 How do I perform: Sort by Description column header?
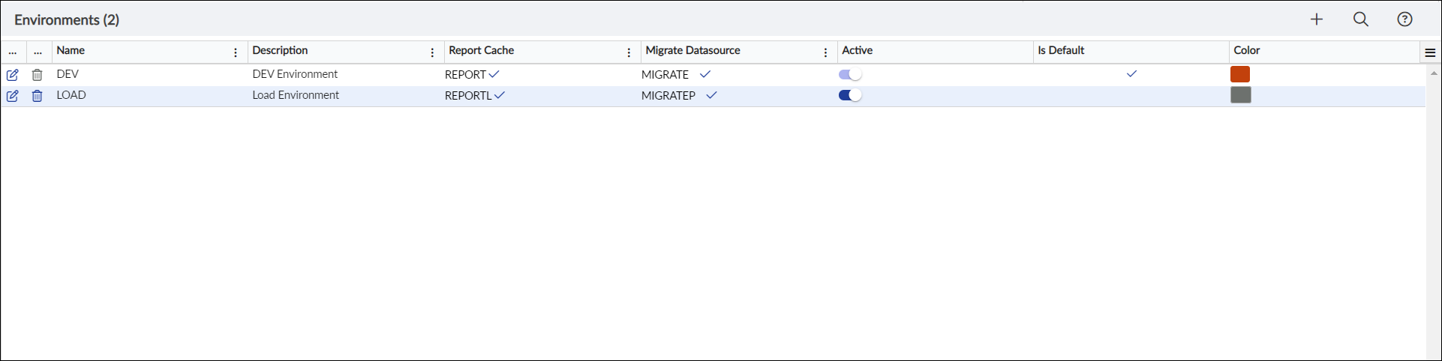(280, 50)
